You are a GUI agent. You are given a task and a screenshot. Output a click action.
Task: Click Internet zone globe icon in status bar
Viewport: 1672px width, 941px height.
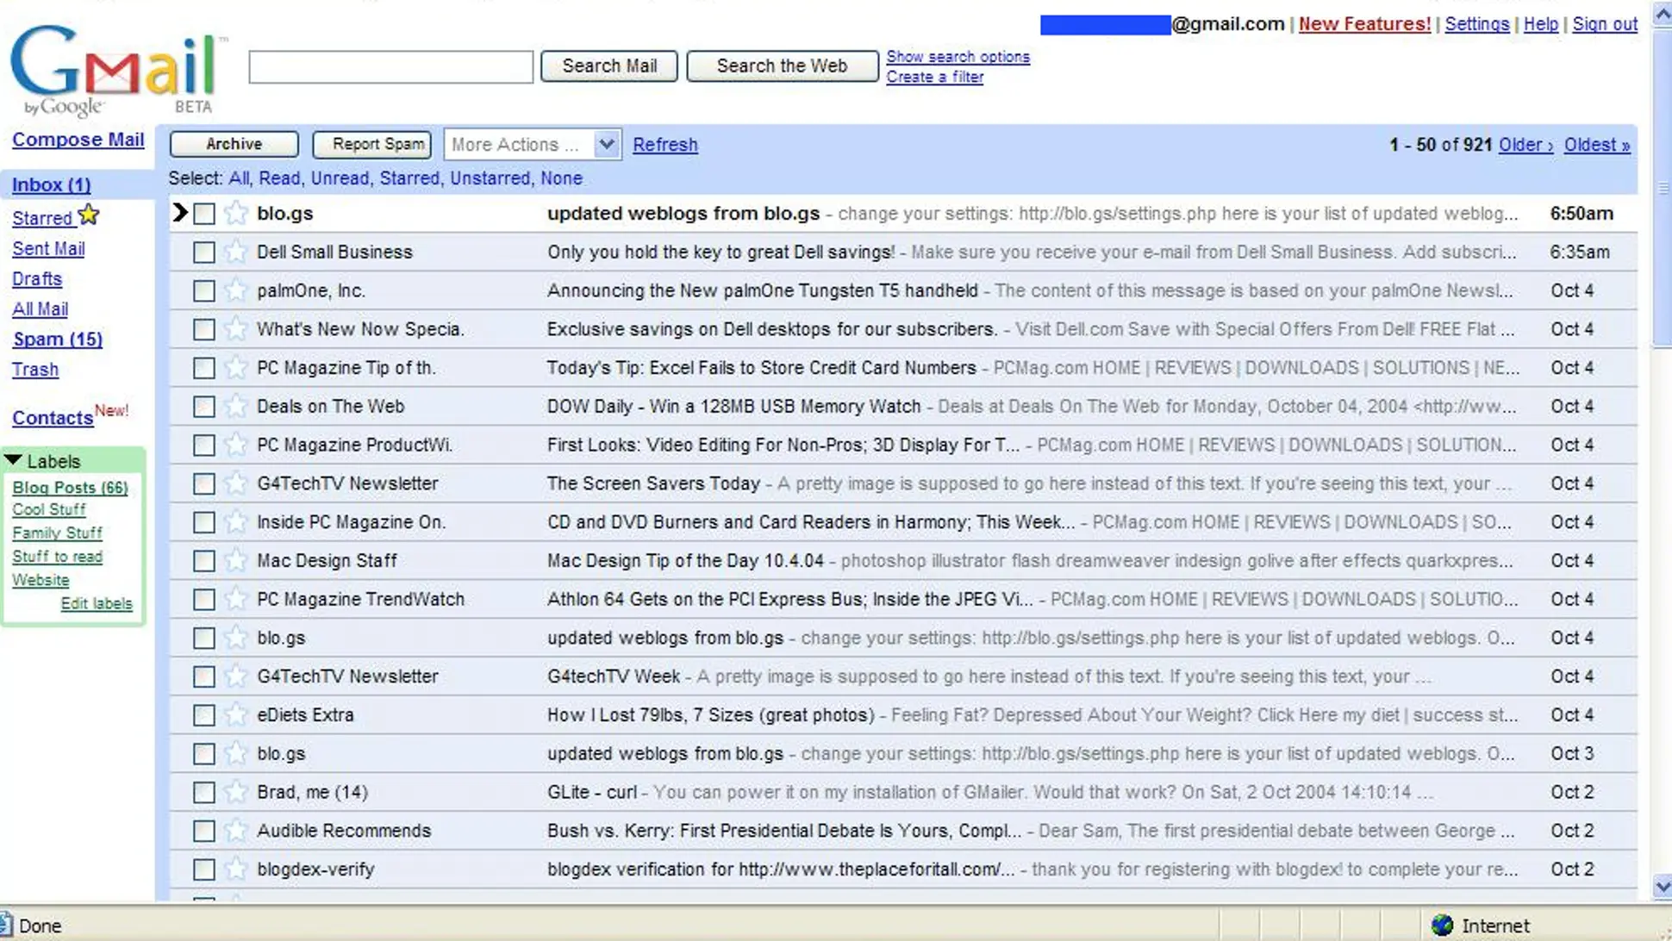(1442, 925)
